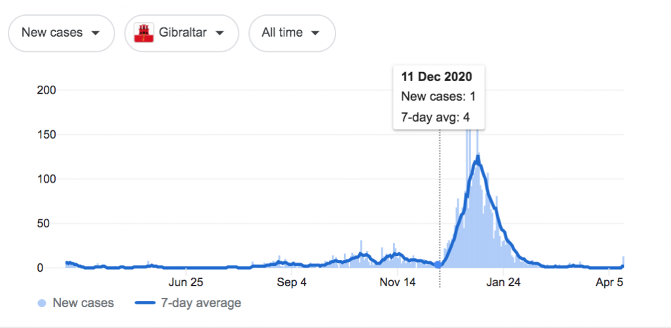Open the New cases metric dropdown

61,33
